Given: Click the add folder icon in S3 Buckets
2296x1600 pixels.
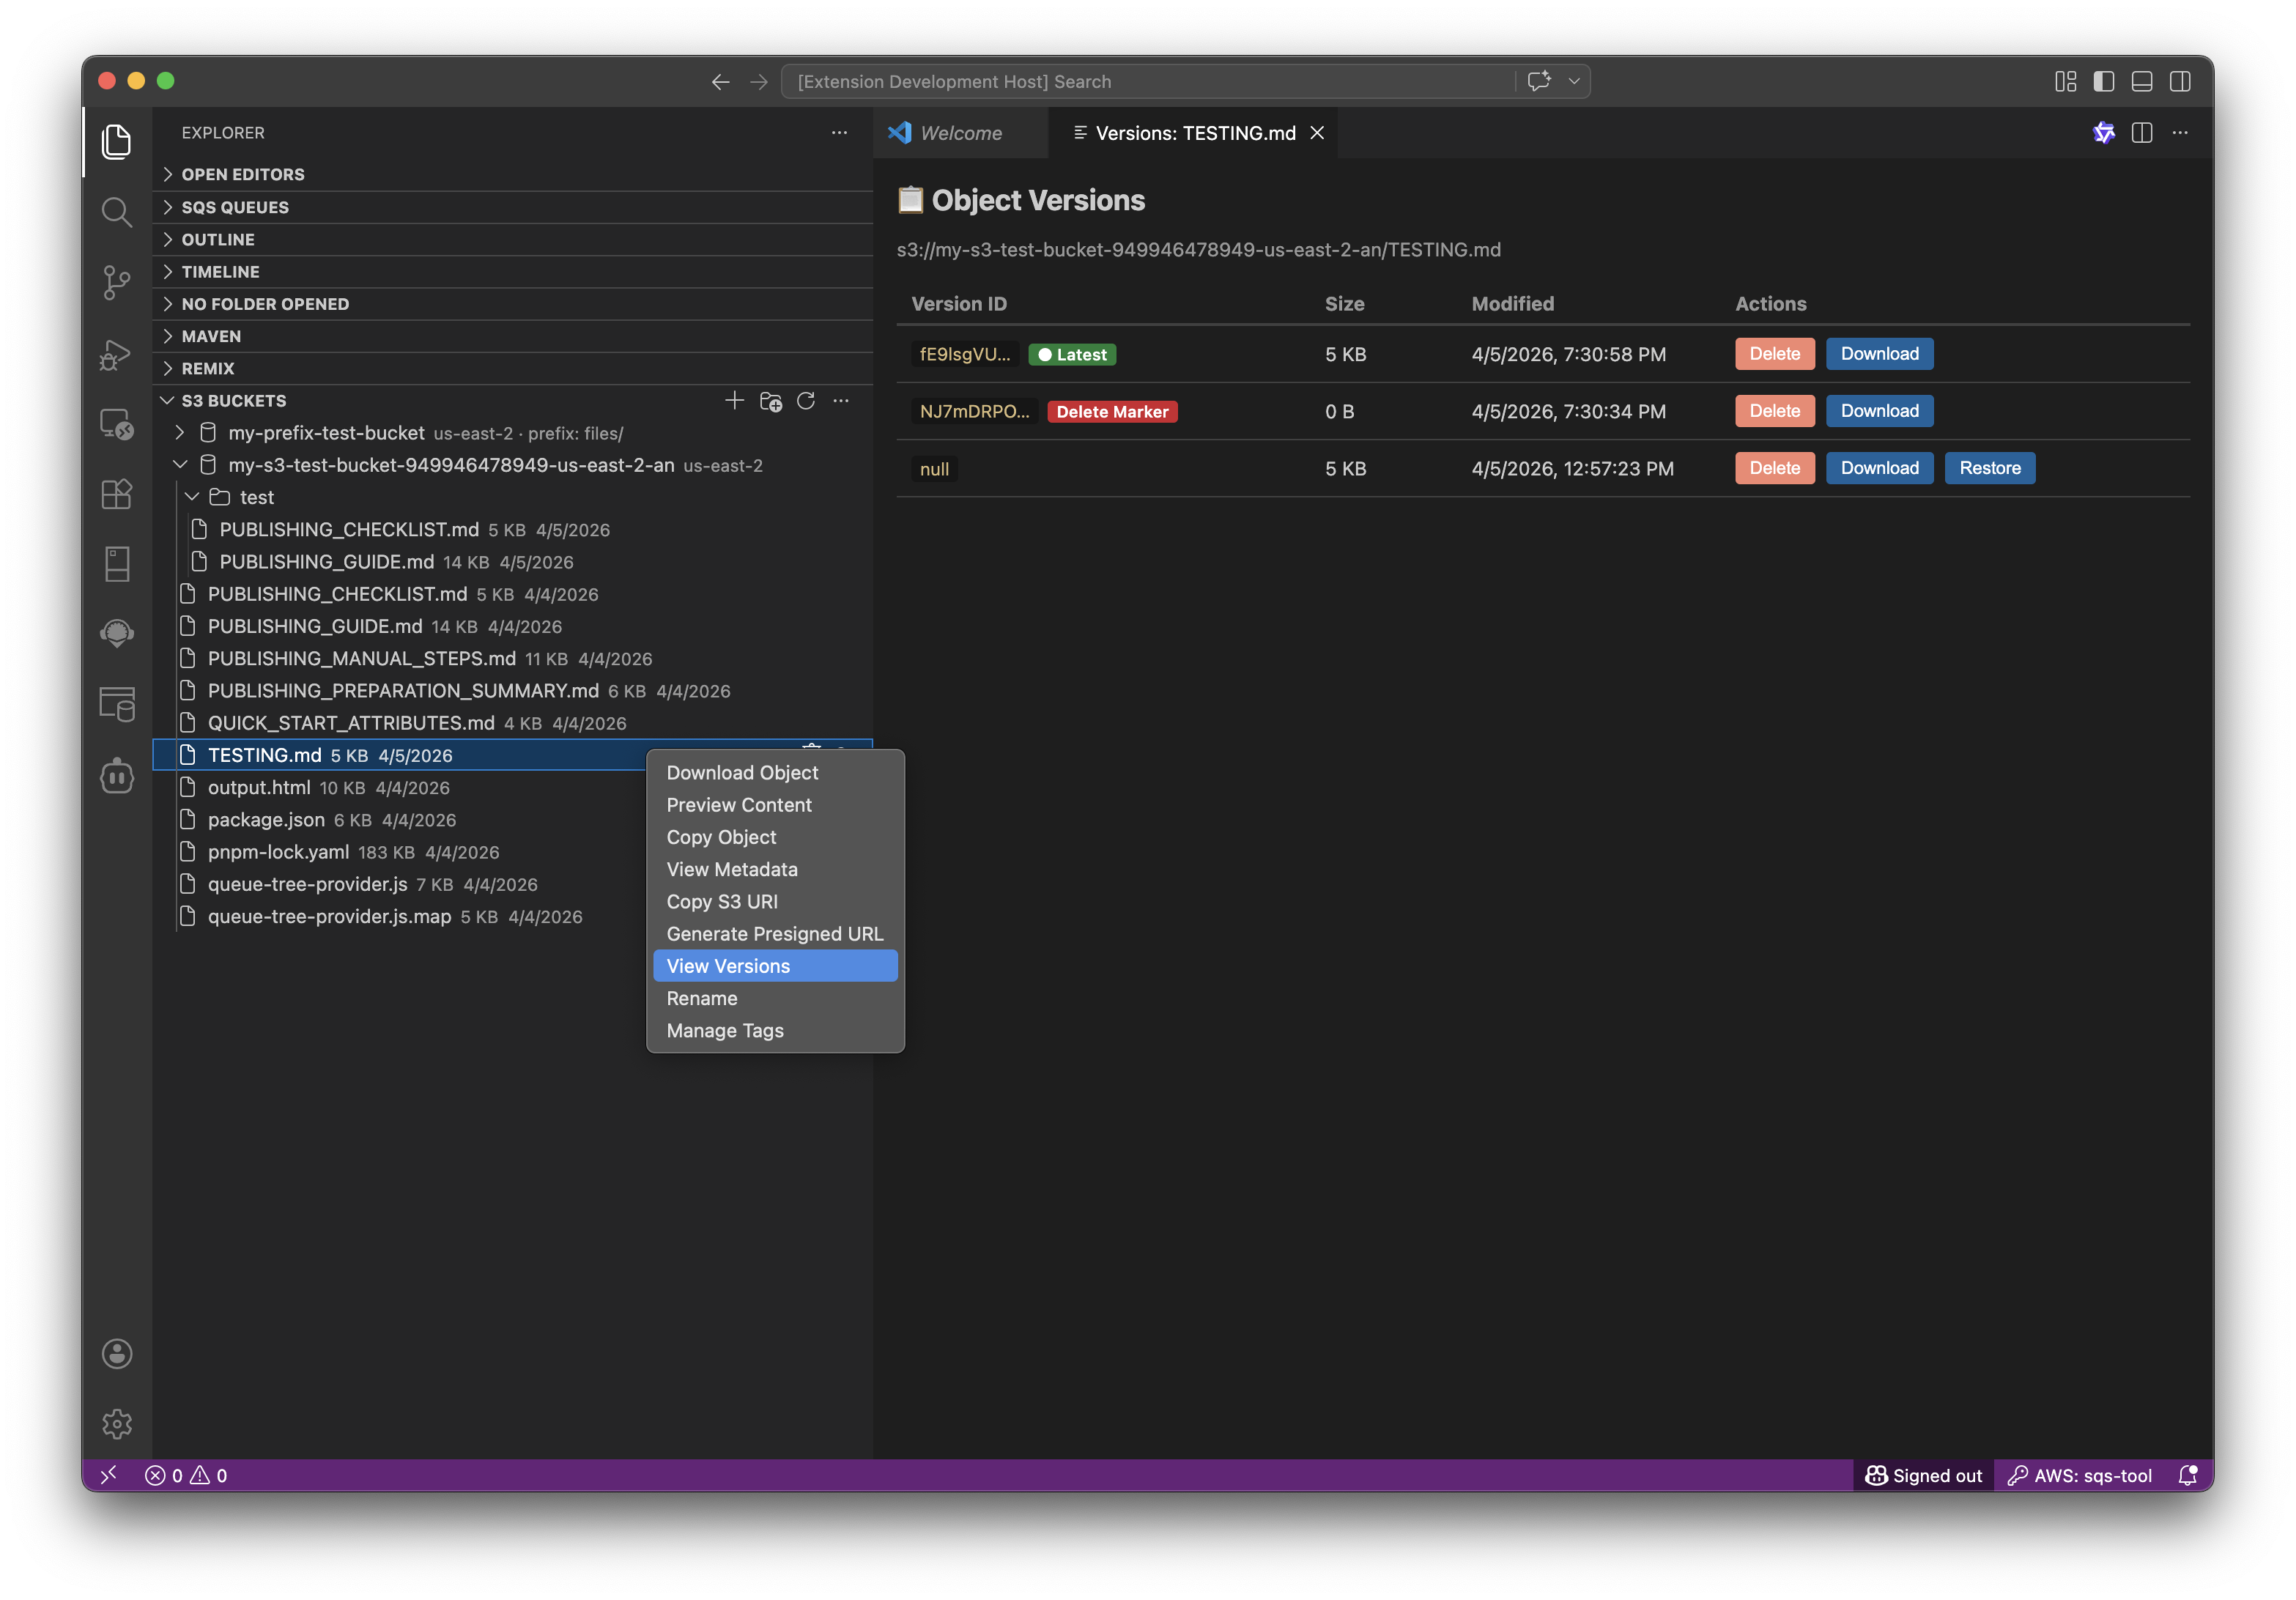Looking at the screenshot, I should pos(770,401).
